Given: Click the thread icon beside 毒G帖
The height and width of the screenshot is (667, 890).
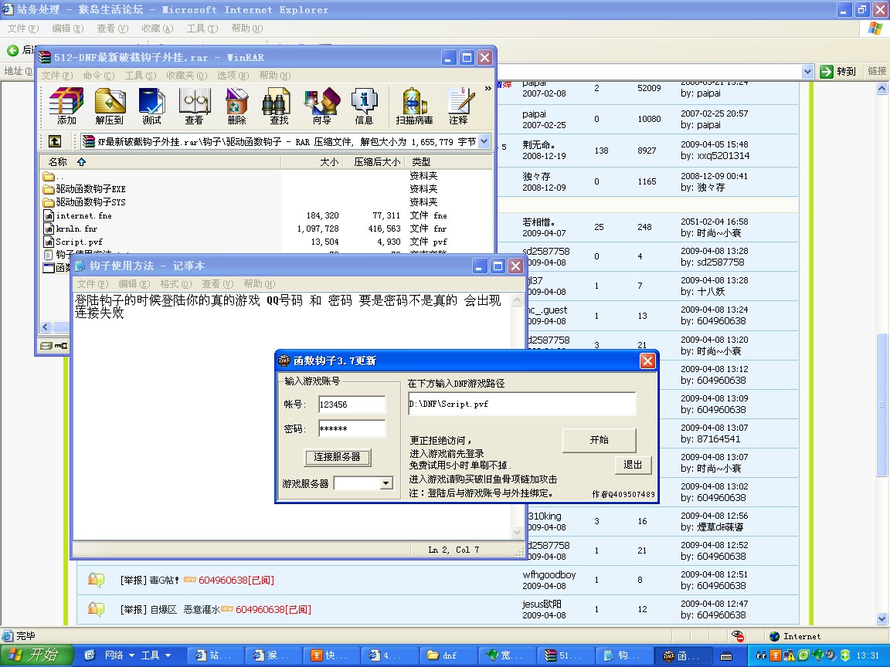Looking at the screenshot, I should point(96,580).
